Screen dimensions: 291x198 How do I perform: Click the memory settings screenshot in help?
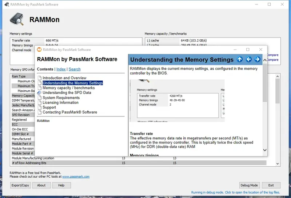click(177, 101)
